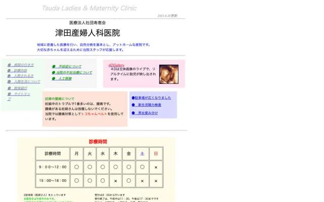The image size is (324, 202).
Task: Open the 不妊症について link
Action: (67, 66)
